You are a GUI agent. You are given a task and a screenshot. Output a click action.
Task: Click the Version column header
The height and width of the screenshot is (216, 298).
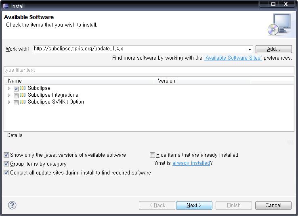202,81
